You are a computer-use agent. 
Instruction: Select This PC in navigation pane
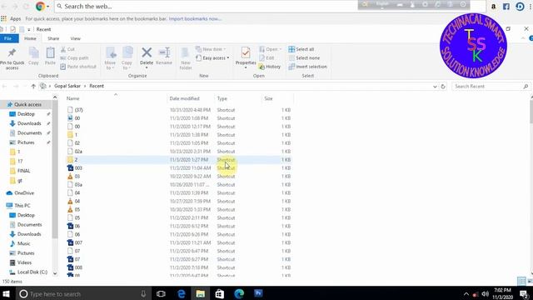22,206
